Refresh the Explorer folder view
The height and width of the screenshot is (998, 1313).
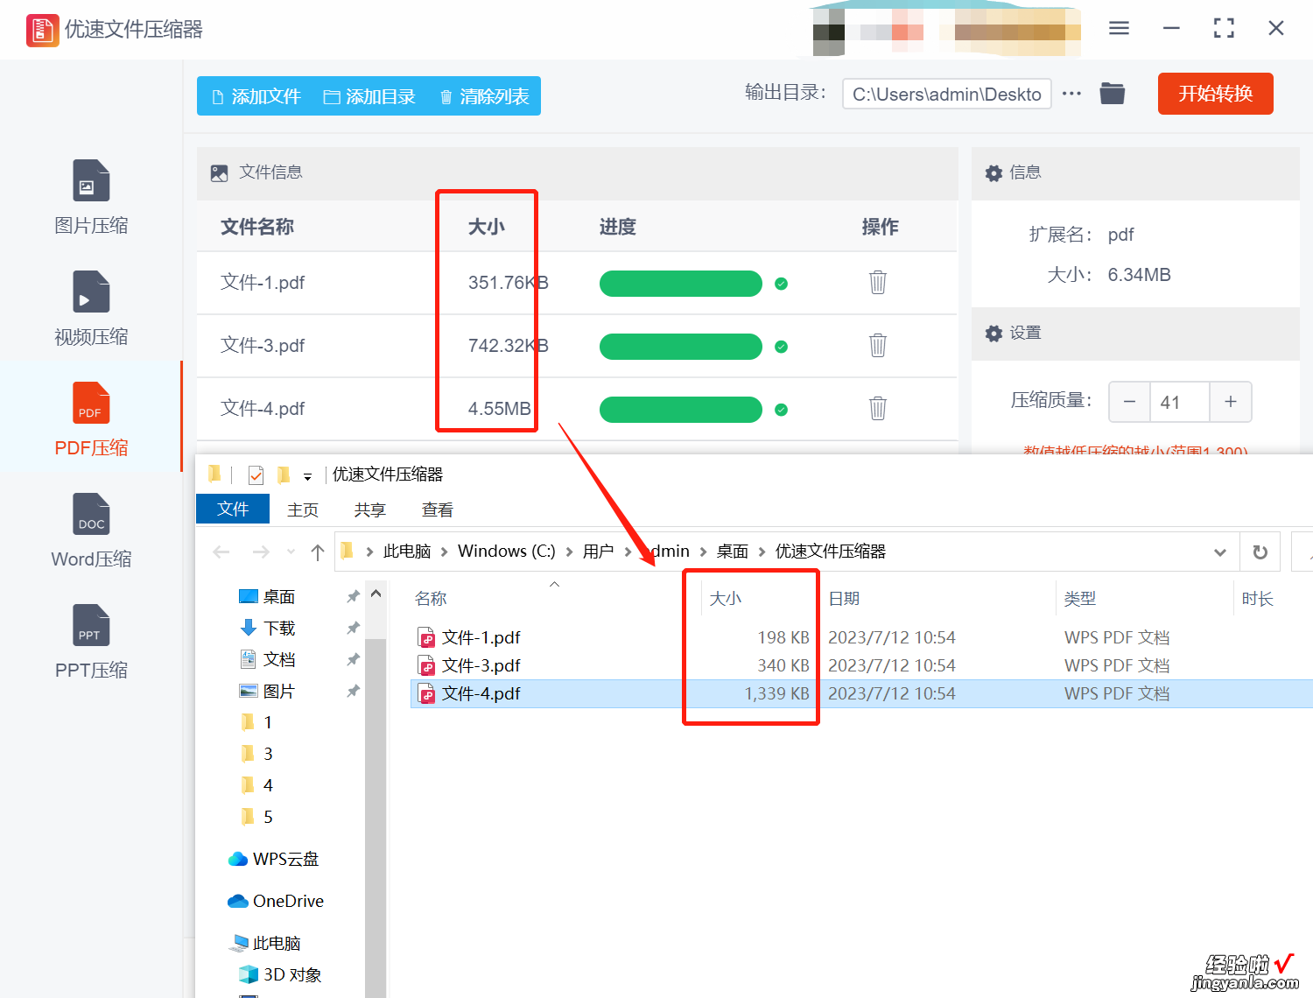tap(1260, 552)
